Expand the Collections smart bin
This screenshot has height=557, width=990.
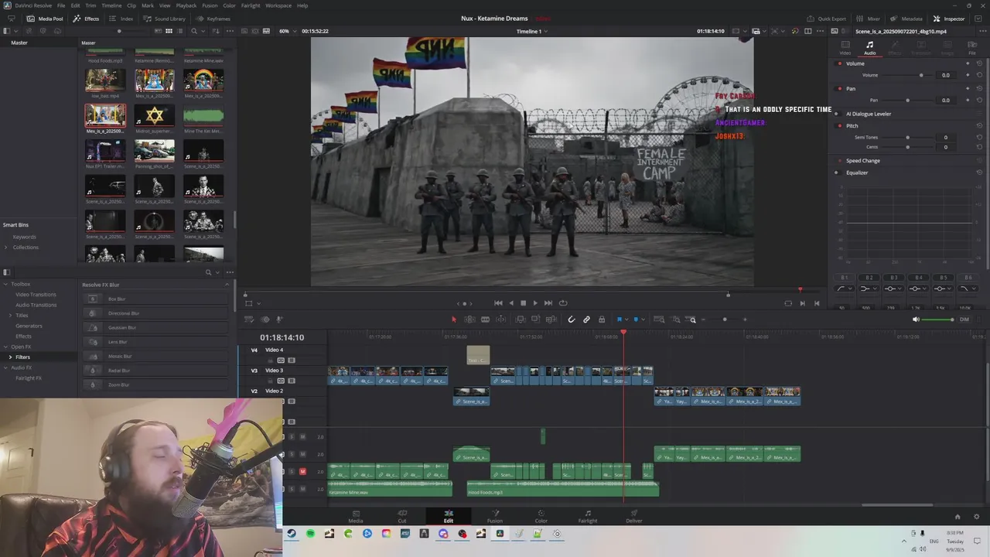click(6, 248)
